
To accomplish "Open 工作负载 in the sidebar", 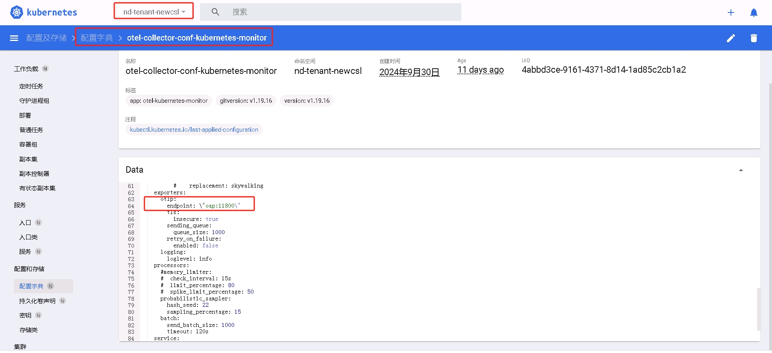I will [x=26, y=69].
